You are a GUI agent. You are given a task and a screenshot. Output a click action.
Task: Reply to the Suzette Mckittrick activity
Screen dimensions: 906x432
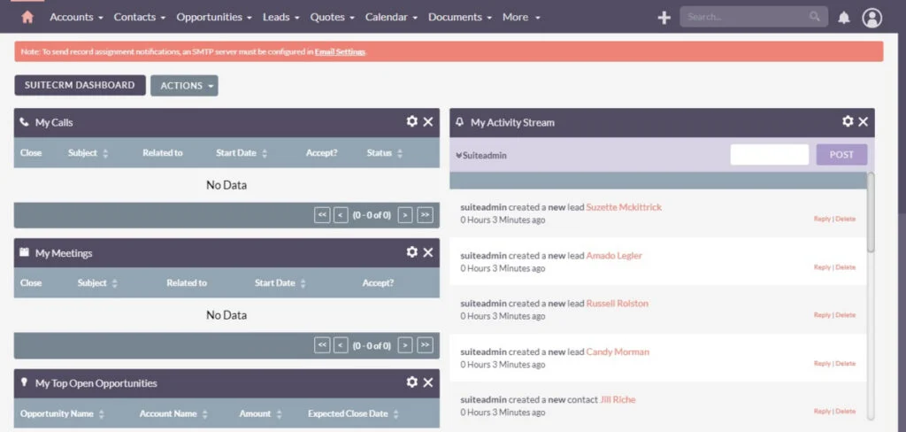coord(822,219)
